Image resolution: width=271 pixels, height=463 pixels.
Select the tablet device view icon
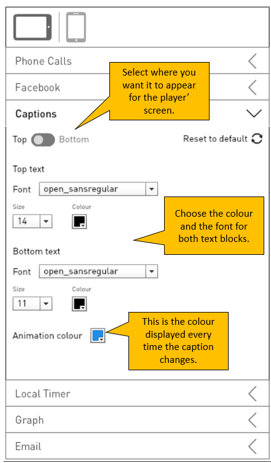click(32, 27)
